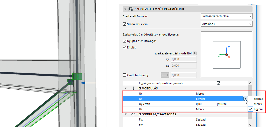The width and height of the screenshot is (266, 127).
Task: Click the ez value field
Action: [184, 66]
